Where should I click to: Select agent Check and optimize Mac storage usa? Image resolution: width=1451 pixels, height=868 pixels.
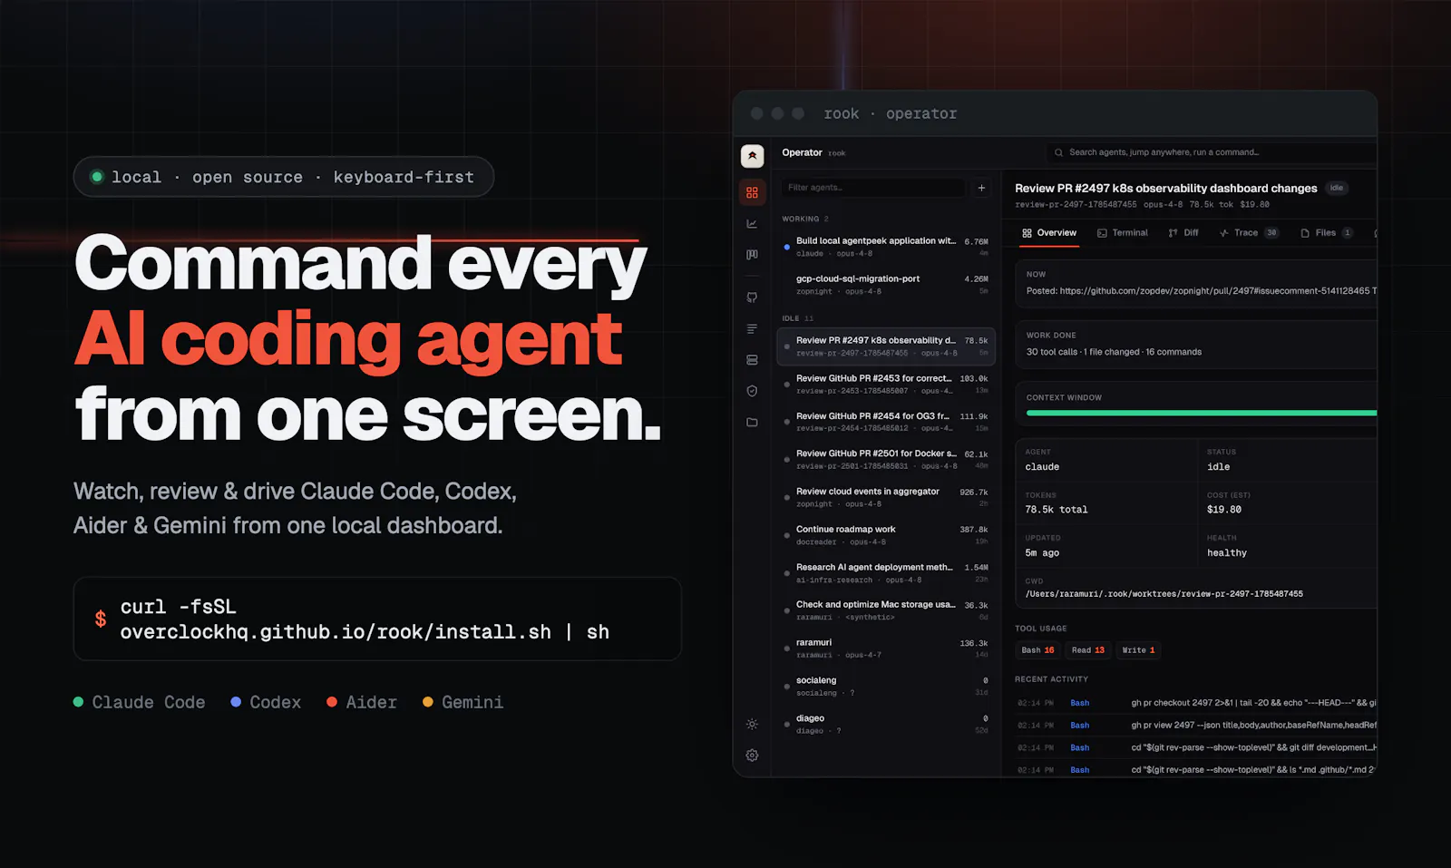886,610
